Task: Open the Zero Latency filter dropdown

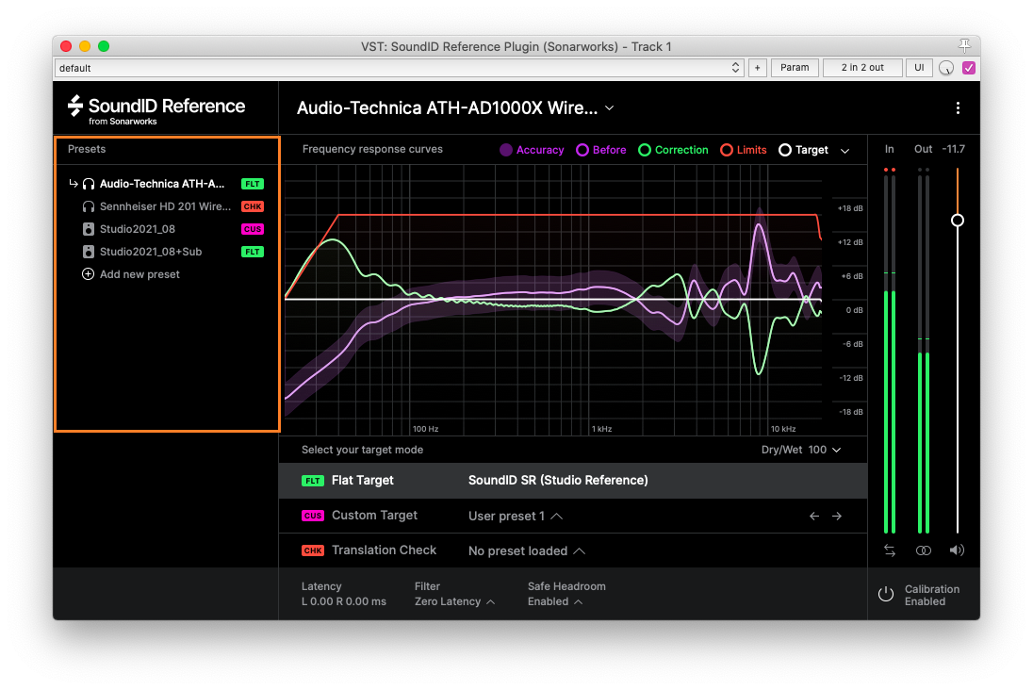Action: 454,601
